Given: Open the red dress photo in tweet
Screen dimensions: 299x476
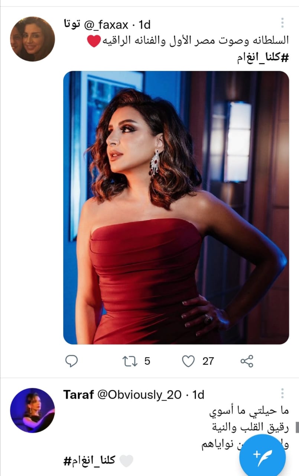Looking at the screenshot, I should click(x=176, y=207).
